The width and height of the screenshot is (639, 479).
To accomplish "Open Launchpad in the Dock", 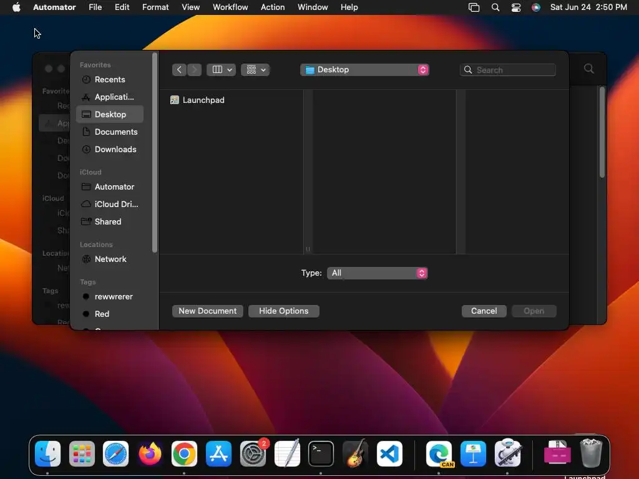I will coord(82,453).
